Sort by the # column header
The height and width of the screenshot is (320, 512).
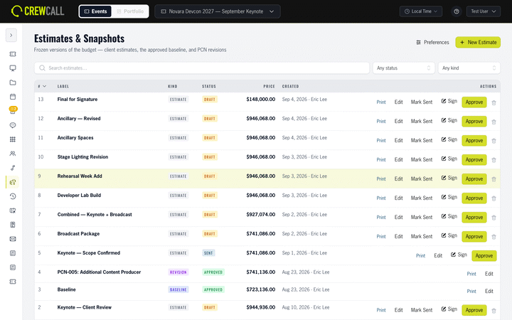coord(42,86)
